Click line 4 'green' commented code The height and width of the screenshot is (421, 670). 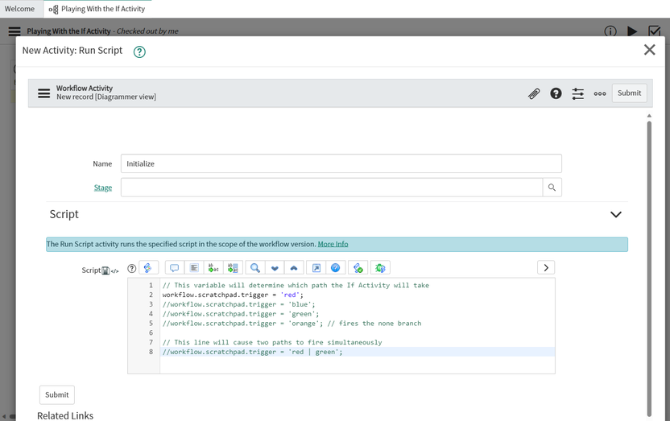click(x=241, y=314)
